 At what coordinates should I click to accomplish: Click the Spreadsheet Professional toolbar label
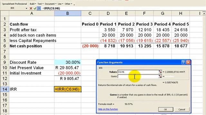(14, 4)
